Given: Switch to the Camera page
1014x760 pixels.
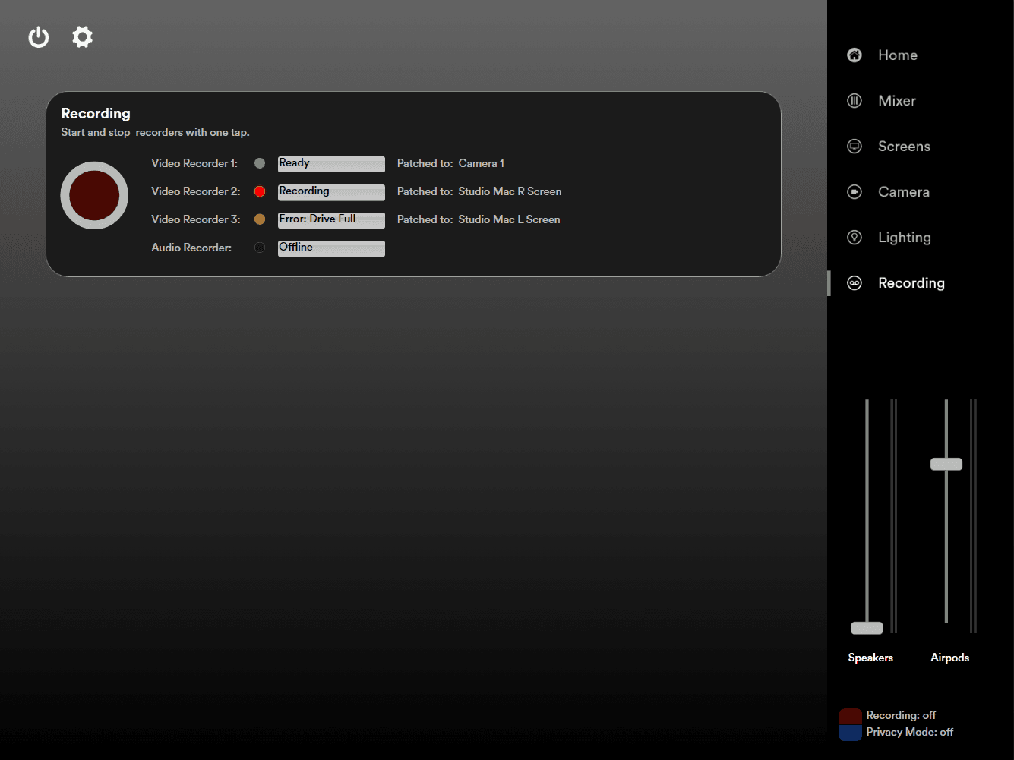Looking at the screenshot, I should tap(904, 191).
